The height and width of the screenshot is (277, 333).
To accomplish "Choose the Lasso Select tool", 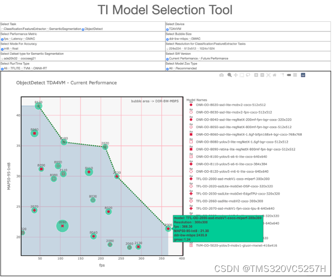I will pyautogui.click(x=248, y=75).
